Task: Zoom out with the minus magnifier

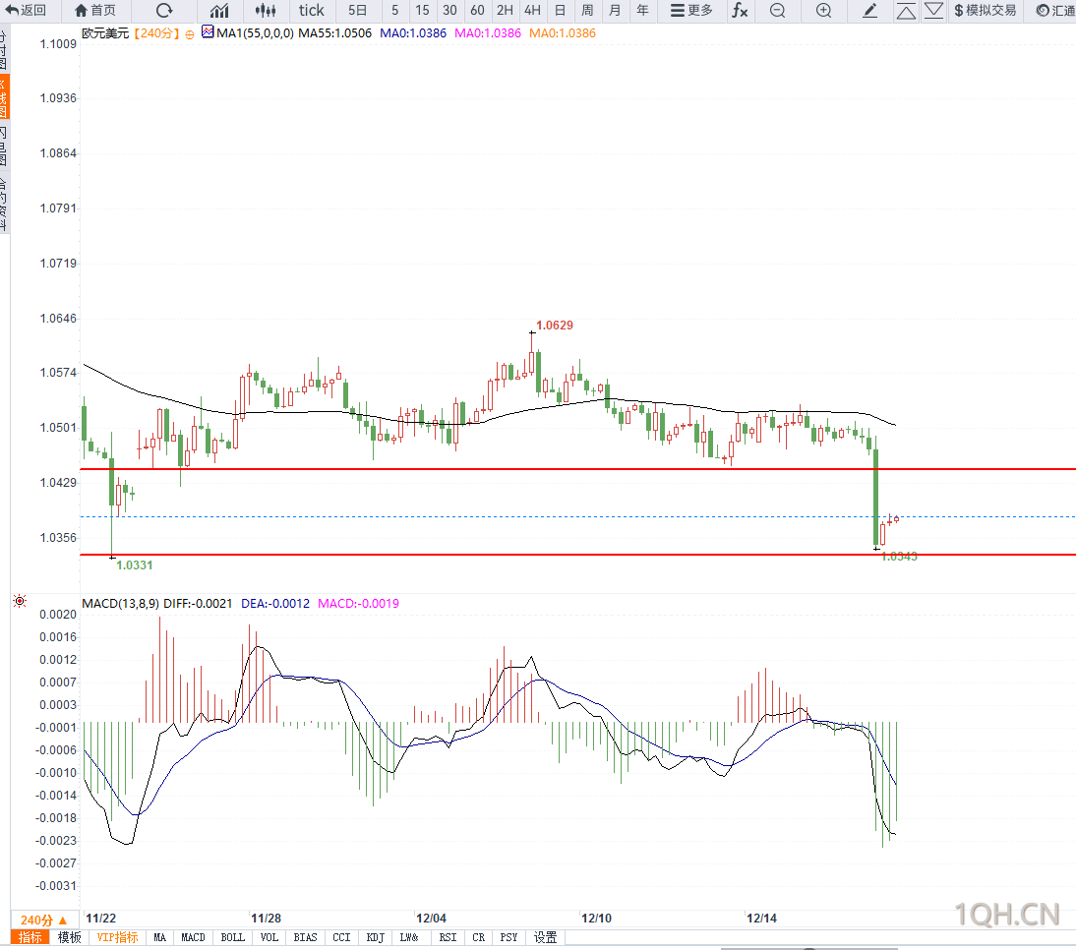Action: click(x=777, y=10)
